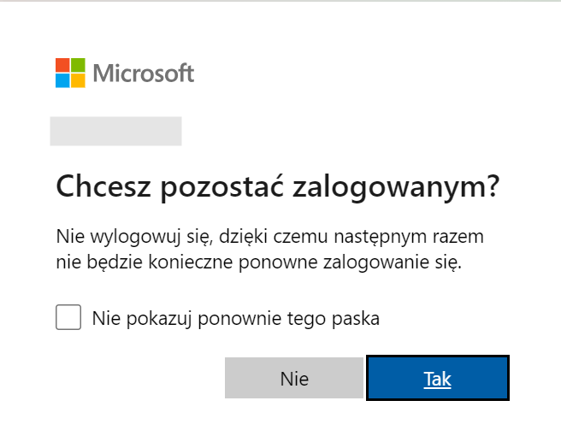Click the 'Nie pokazuj ponownie tego paska' label
561x436 pixels.
click(x=236, y=318)
